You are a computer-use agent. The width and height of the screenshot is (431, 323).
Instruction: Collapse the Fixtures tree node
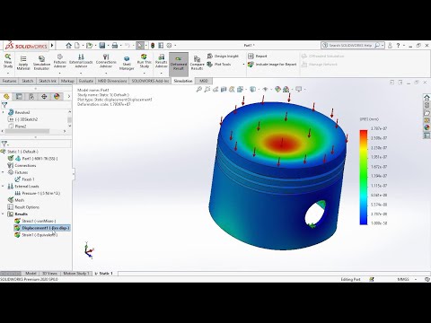pos(4,172)
